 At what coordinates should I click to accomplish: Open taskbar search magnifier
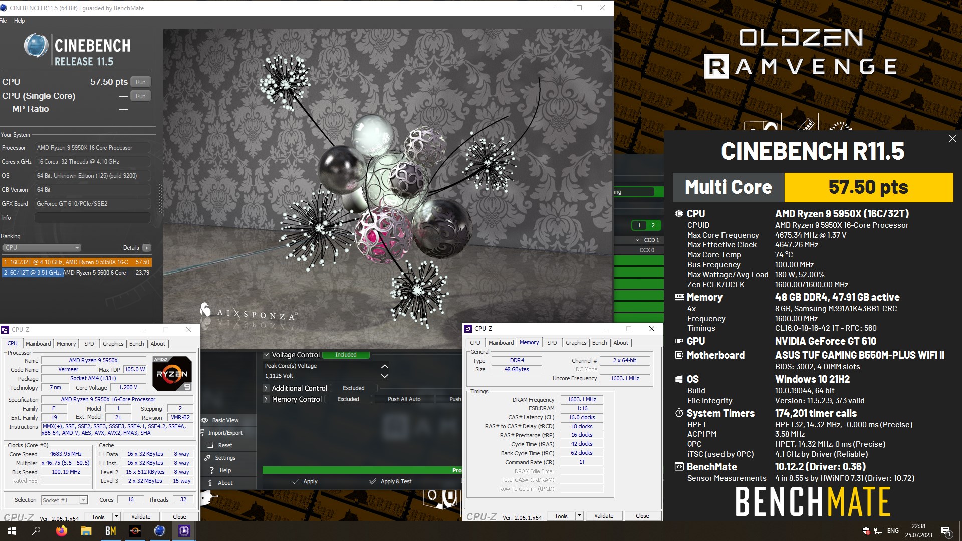(x=36, y=531)
